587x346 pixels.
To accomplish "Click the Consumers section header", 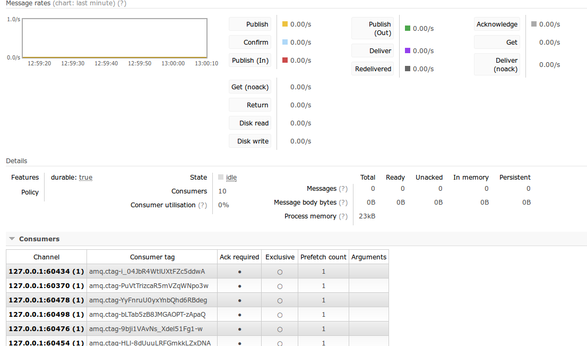I will (x=39, y=239).
